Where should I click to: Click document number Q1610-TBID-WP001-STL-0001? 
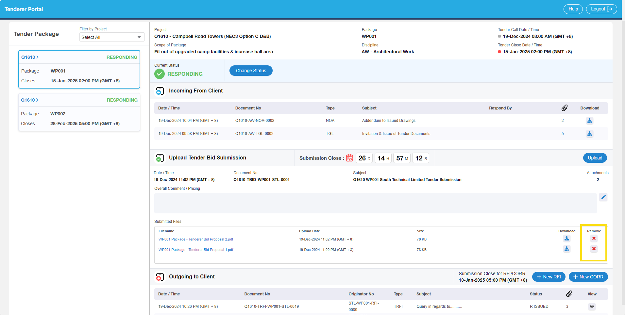[262, 180]
